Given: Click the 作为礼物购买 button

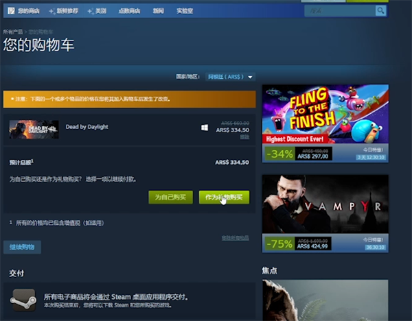Looking at the screenshot, I should coord(224,197).
